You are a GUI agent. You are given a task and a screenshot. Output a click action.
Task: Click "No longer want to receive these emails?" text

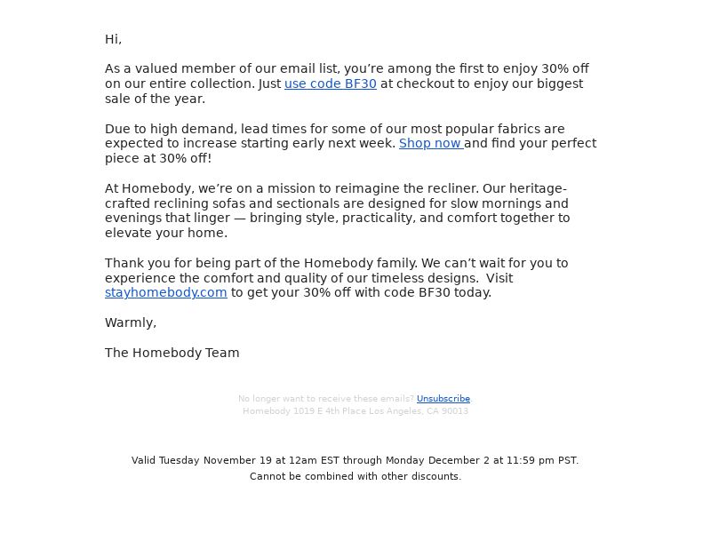pyautogui.click(x=326, y=398)
